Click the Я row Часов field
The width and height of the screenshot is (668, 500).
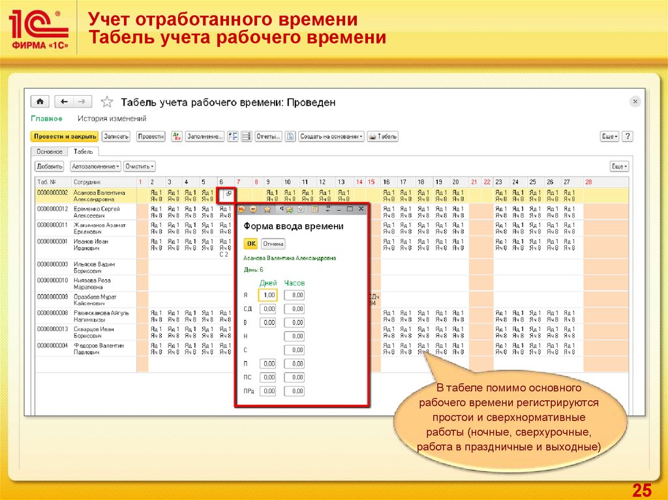click(294, 295)
